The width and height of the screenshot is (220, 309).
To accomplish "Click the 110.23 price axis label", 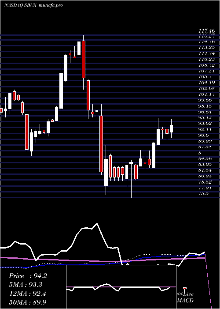I will (x=207, y=59).
